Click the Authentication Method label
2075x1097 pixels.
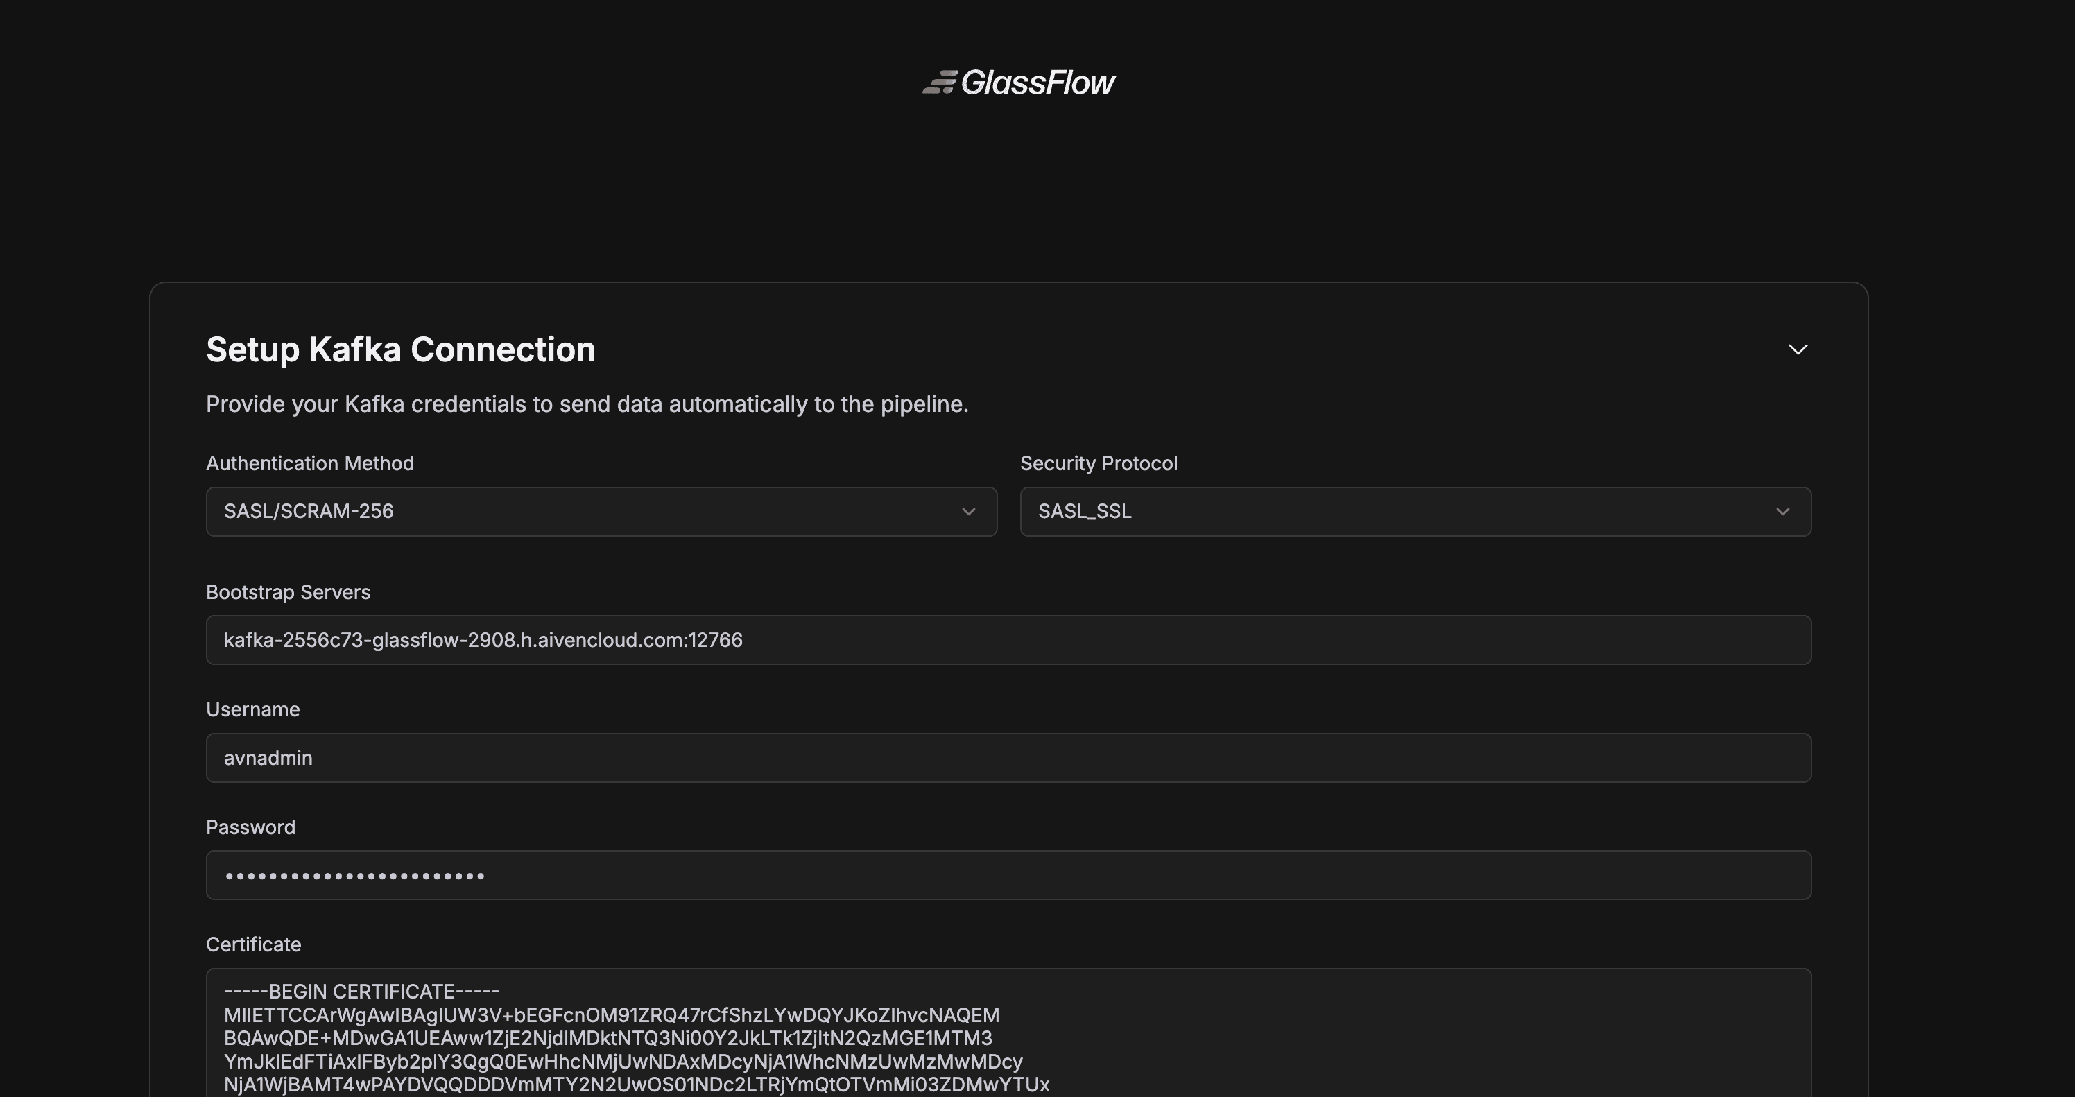coord(310,463)
